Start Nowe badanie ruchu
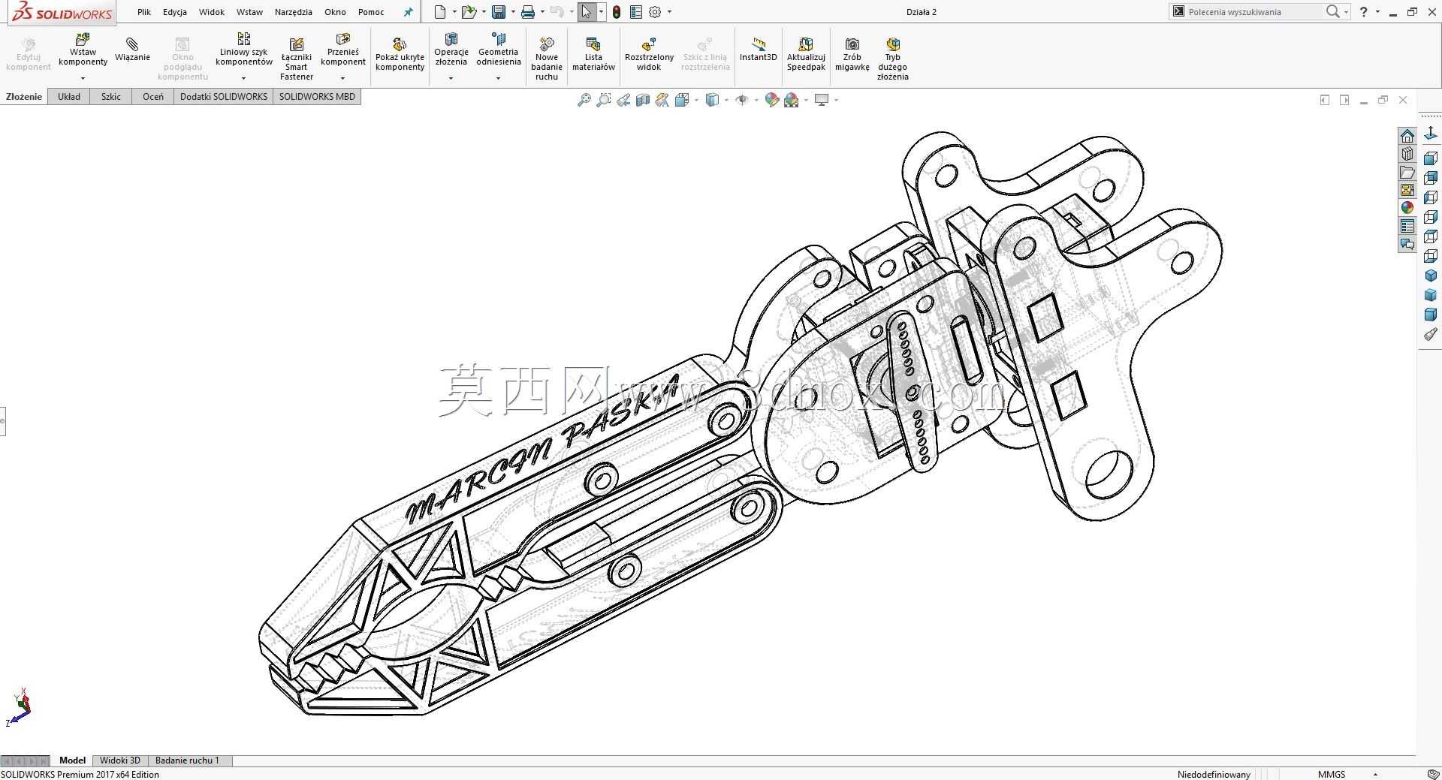Screen dimensions: 1442x780 [x=547, y=59]
